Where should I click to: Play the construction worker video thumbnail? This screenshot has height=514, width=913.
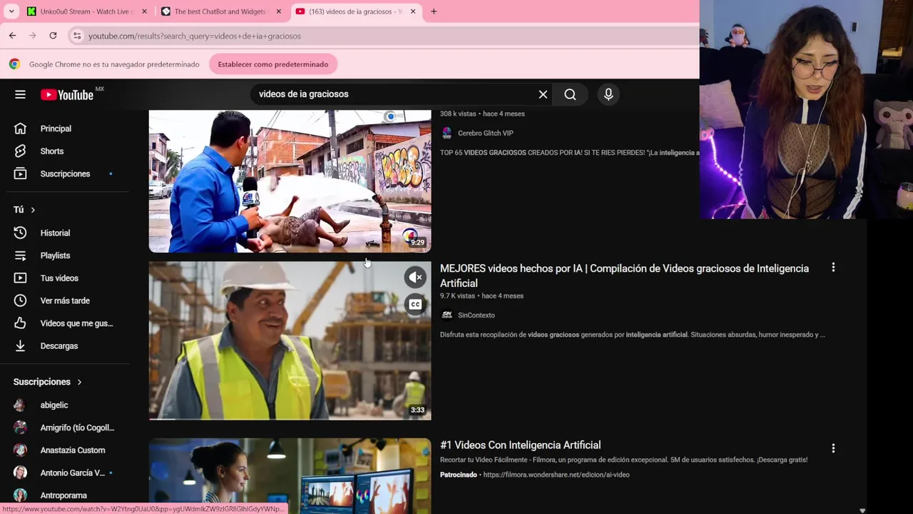tap(290, 341)
